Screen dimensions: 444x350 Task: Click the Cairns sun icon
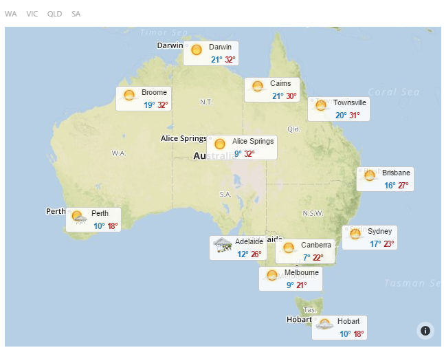tap(258, 87)
